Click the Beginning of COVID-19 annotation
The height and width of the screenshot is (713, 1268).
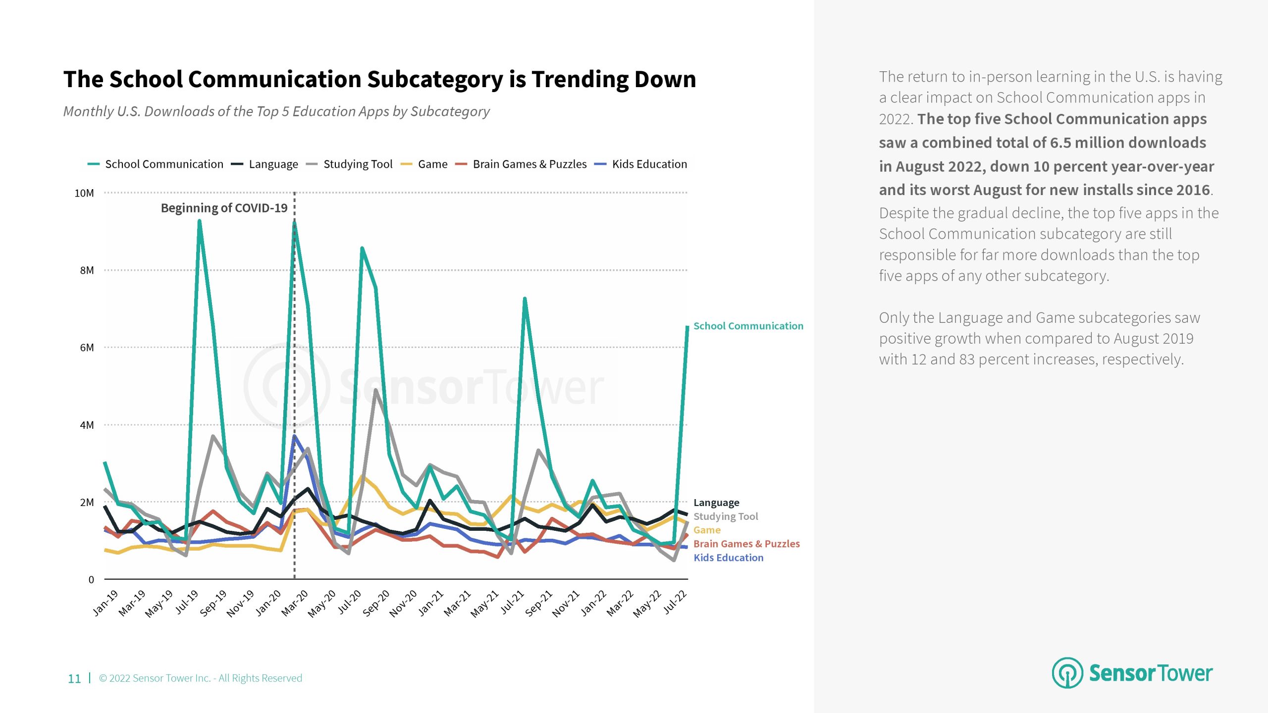[x=224, y=208]
